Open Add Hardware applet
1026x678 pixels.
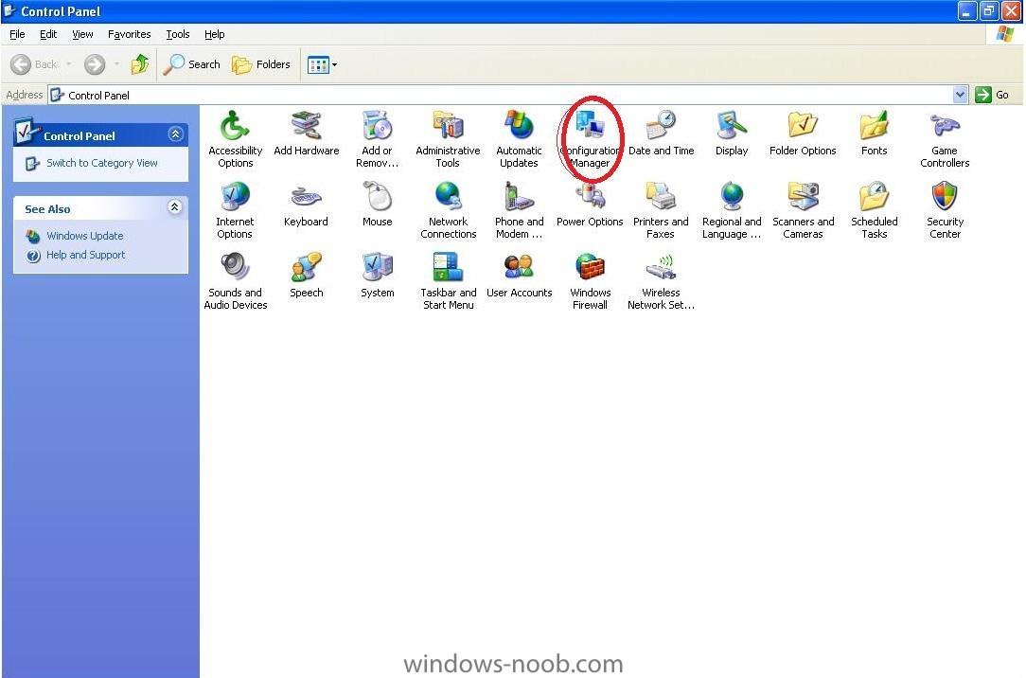pos(307,134)
